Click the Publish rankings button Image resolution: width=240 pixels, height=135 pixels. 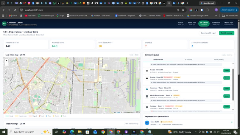pos(227,33)
